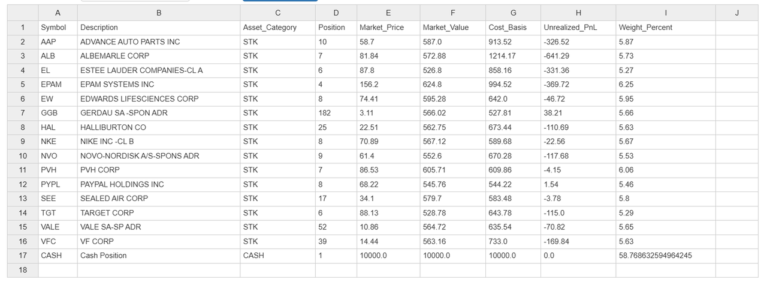This screenshot has height=286, width=767.
Task: Select the GGB symbol cell
Action: (58, 113)
